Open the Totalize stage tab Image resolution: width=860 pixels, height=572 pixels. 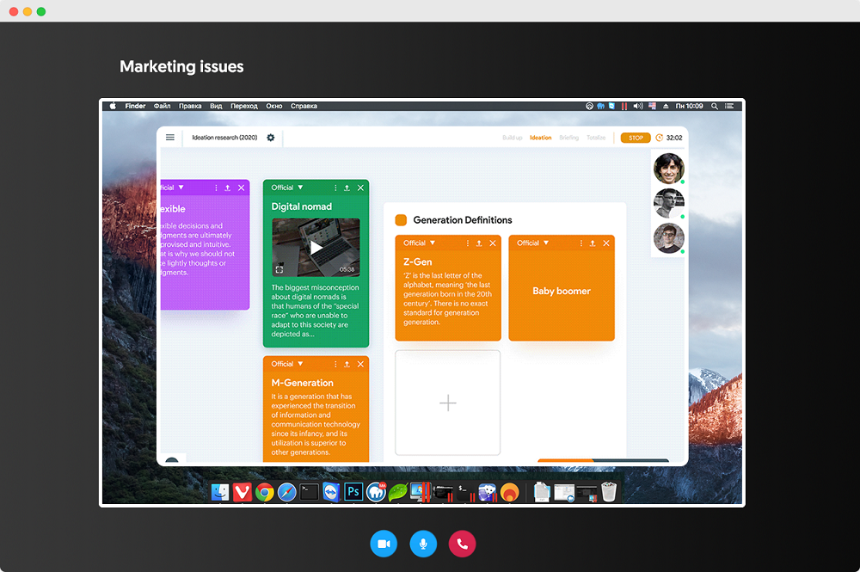(x=596, y=138)
